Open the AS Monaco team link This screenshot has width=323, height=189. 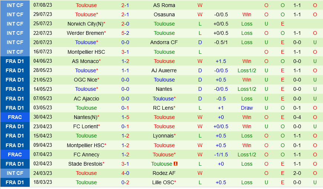86,61
